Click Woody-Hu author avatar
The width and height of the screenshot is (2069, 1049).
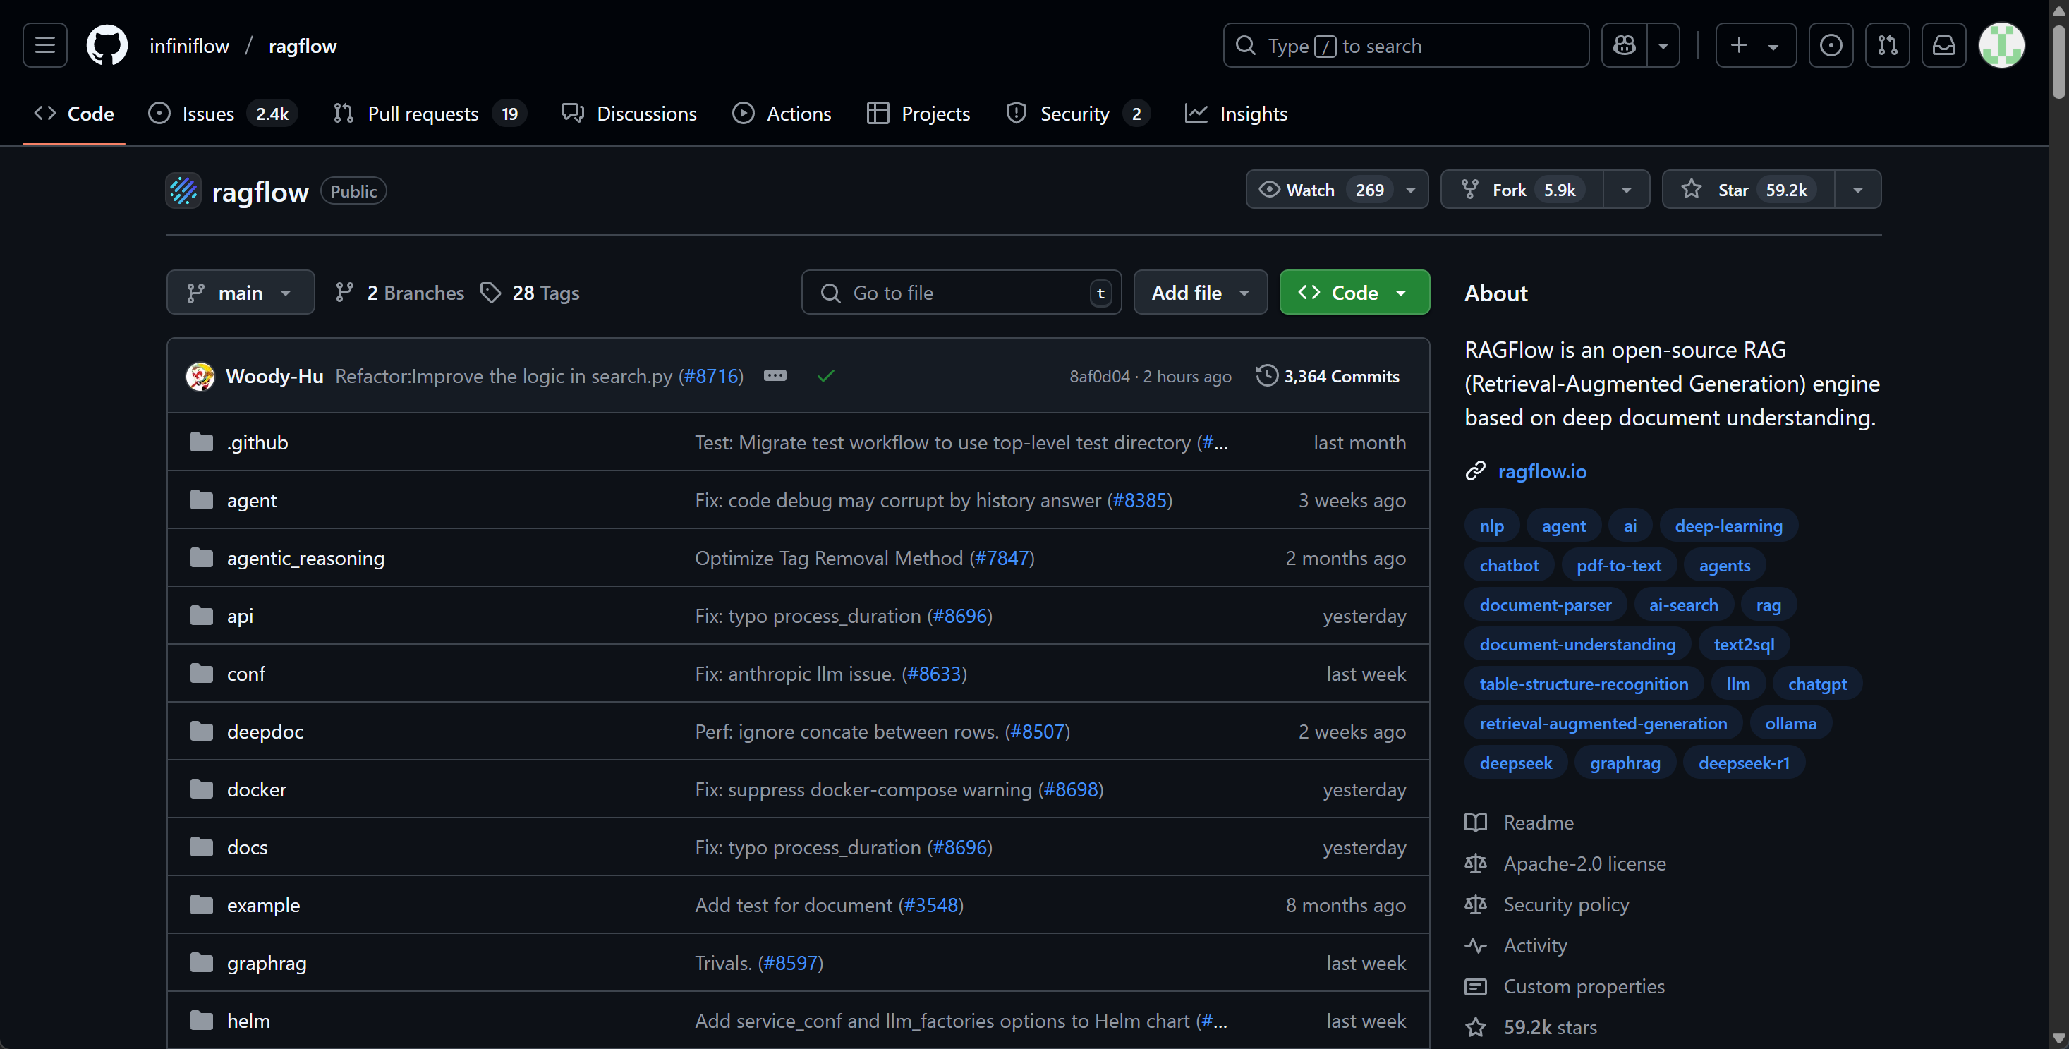200,376
